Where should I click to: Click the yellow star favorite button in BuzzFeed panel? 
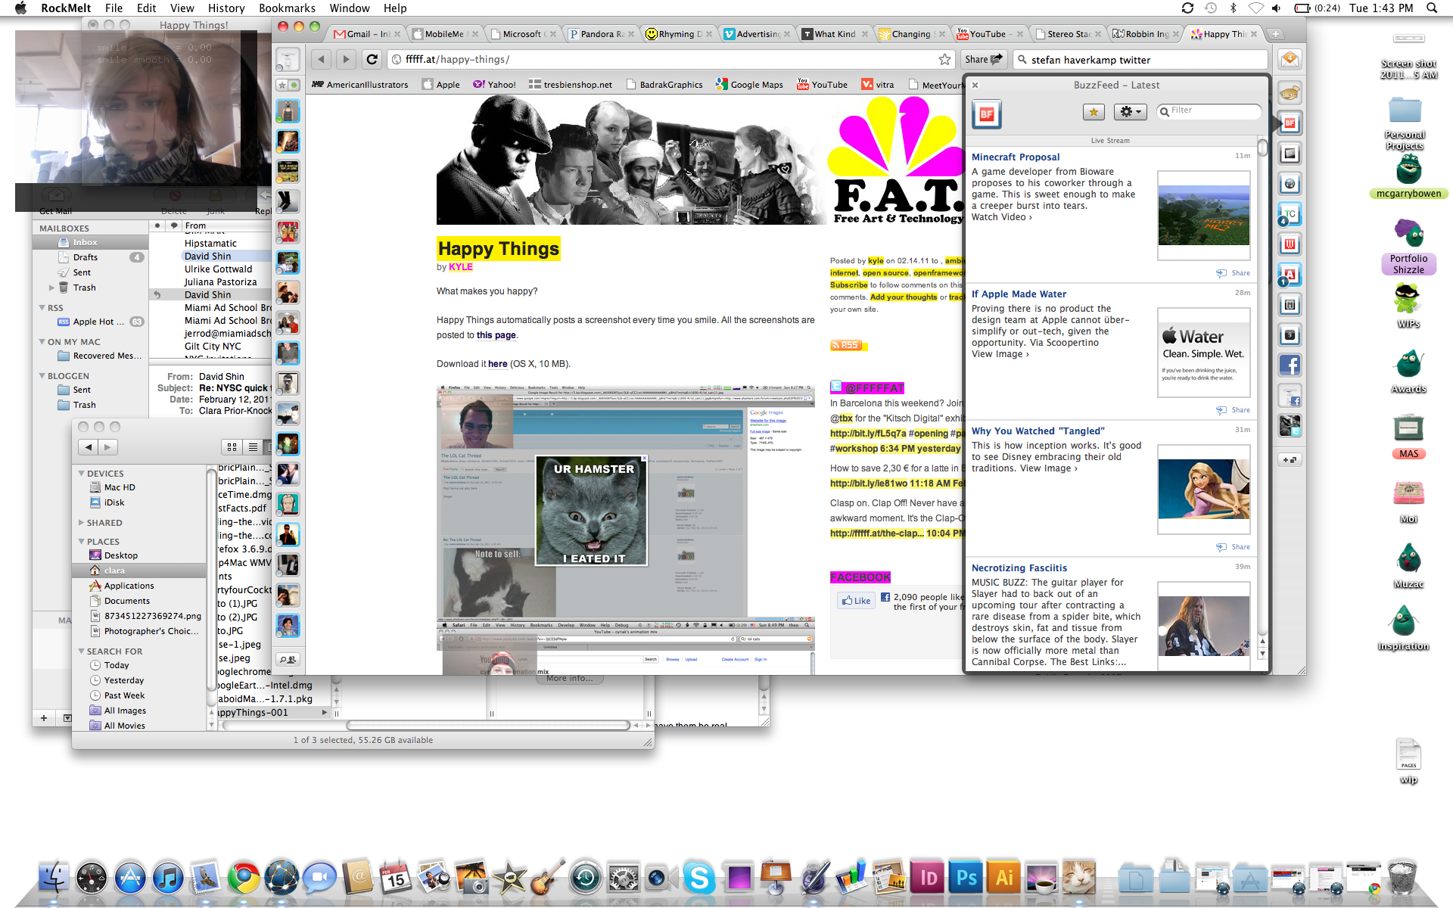[x=1094, y=112]
